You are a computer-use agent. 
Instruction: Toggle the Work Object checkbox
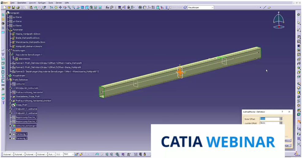coord(170,8)
